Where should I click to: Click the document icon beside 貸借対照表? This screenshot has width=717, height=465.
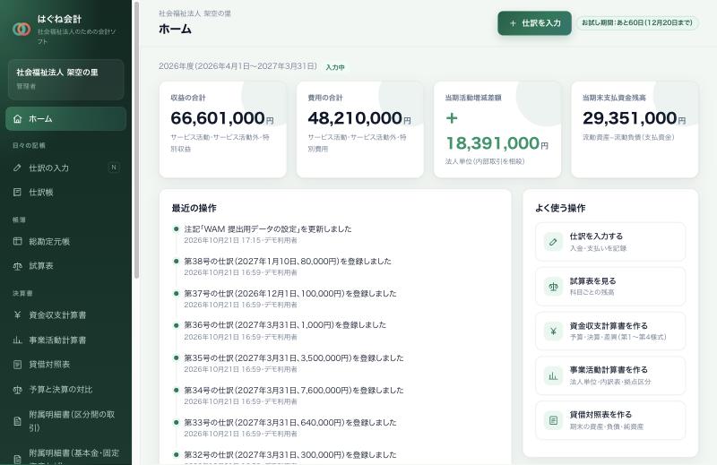(17, 365)
